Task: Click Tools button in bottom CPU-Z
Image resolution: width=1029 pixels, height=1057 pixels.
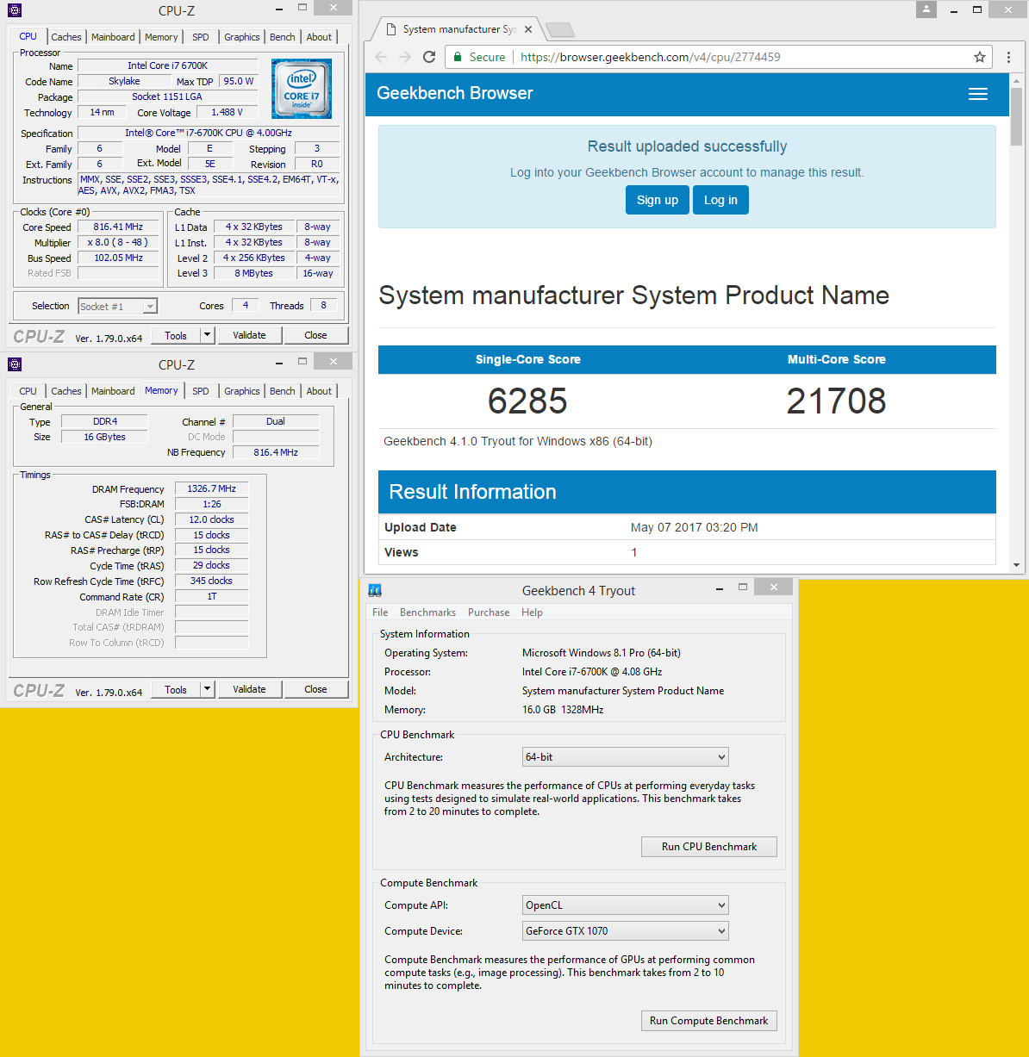Action: 176,689
